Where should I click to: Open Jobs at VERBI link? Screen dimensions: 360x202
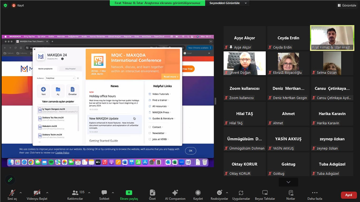(159, 139)
